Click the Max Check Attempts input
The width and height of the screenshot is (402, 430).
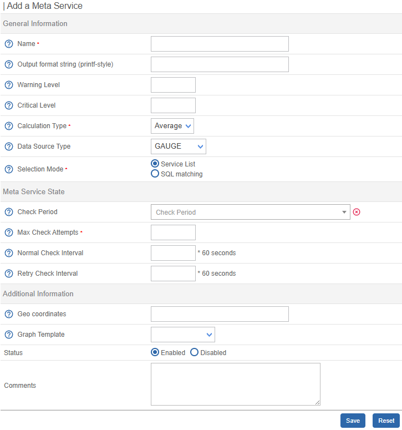click(173, 232)
